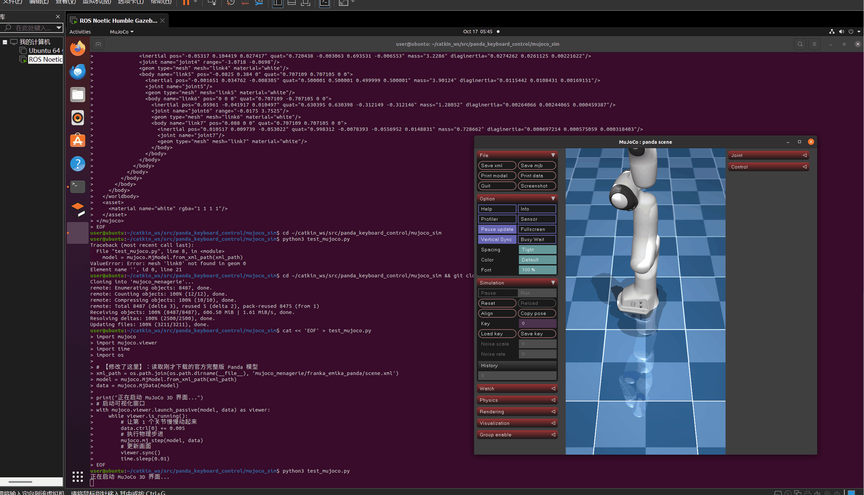Open Firefox from the Ubuntu dock
This screenshot has width=864, height=495.
point(78,48)
